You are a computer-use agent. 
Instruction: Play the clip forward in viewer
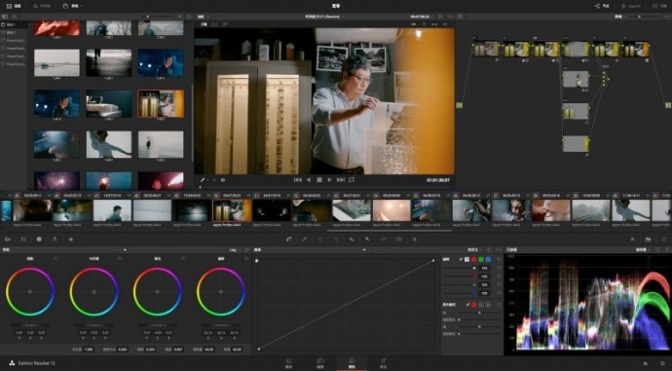329,180
